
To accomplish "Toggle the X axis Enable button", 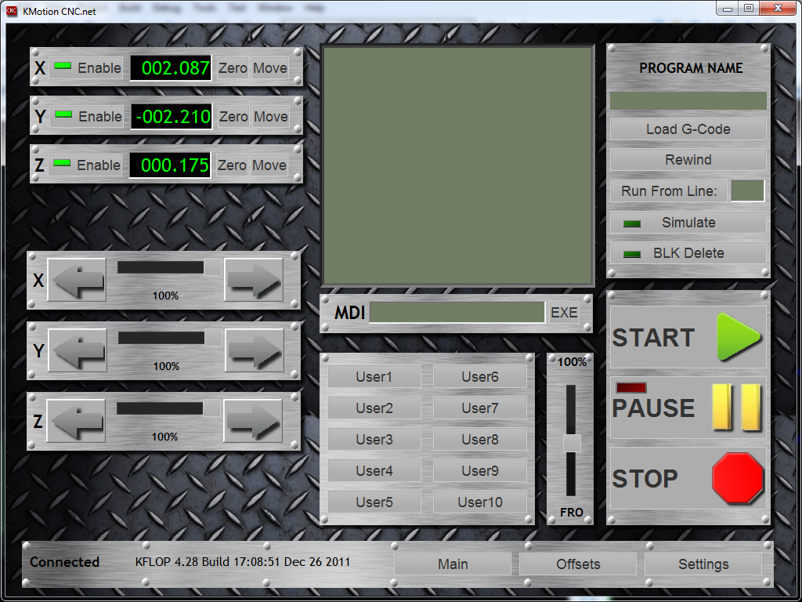I will [87, 68].
